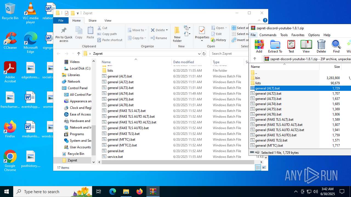Click navigation pane scroll down arrow
The width and height of the screenshot is (351, 197).
coord(94,162)
